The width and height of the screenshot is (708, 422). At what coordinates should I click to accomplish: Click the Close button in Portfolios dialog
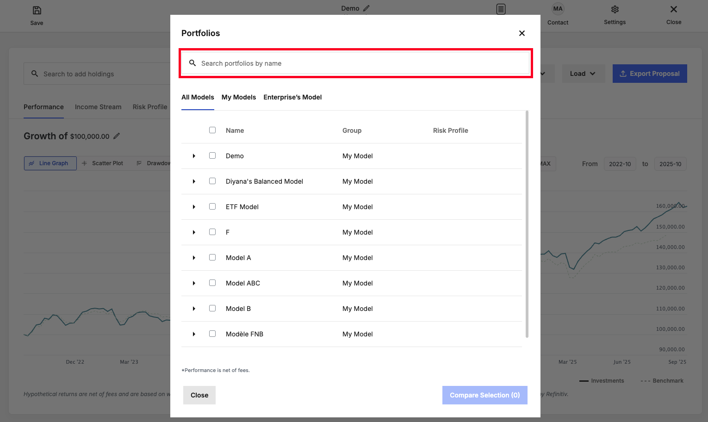point(199,395)
